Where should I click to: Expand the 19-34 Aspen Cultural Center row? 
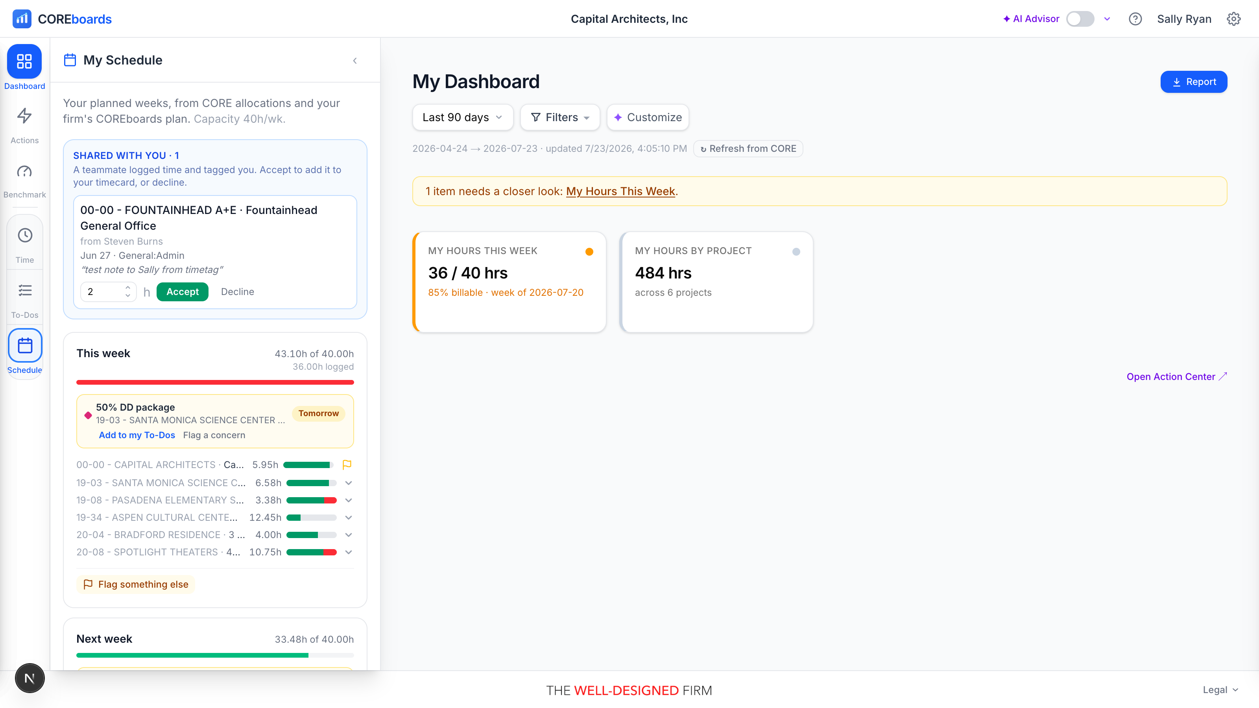tap(349, 518)
